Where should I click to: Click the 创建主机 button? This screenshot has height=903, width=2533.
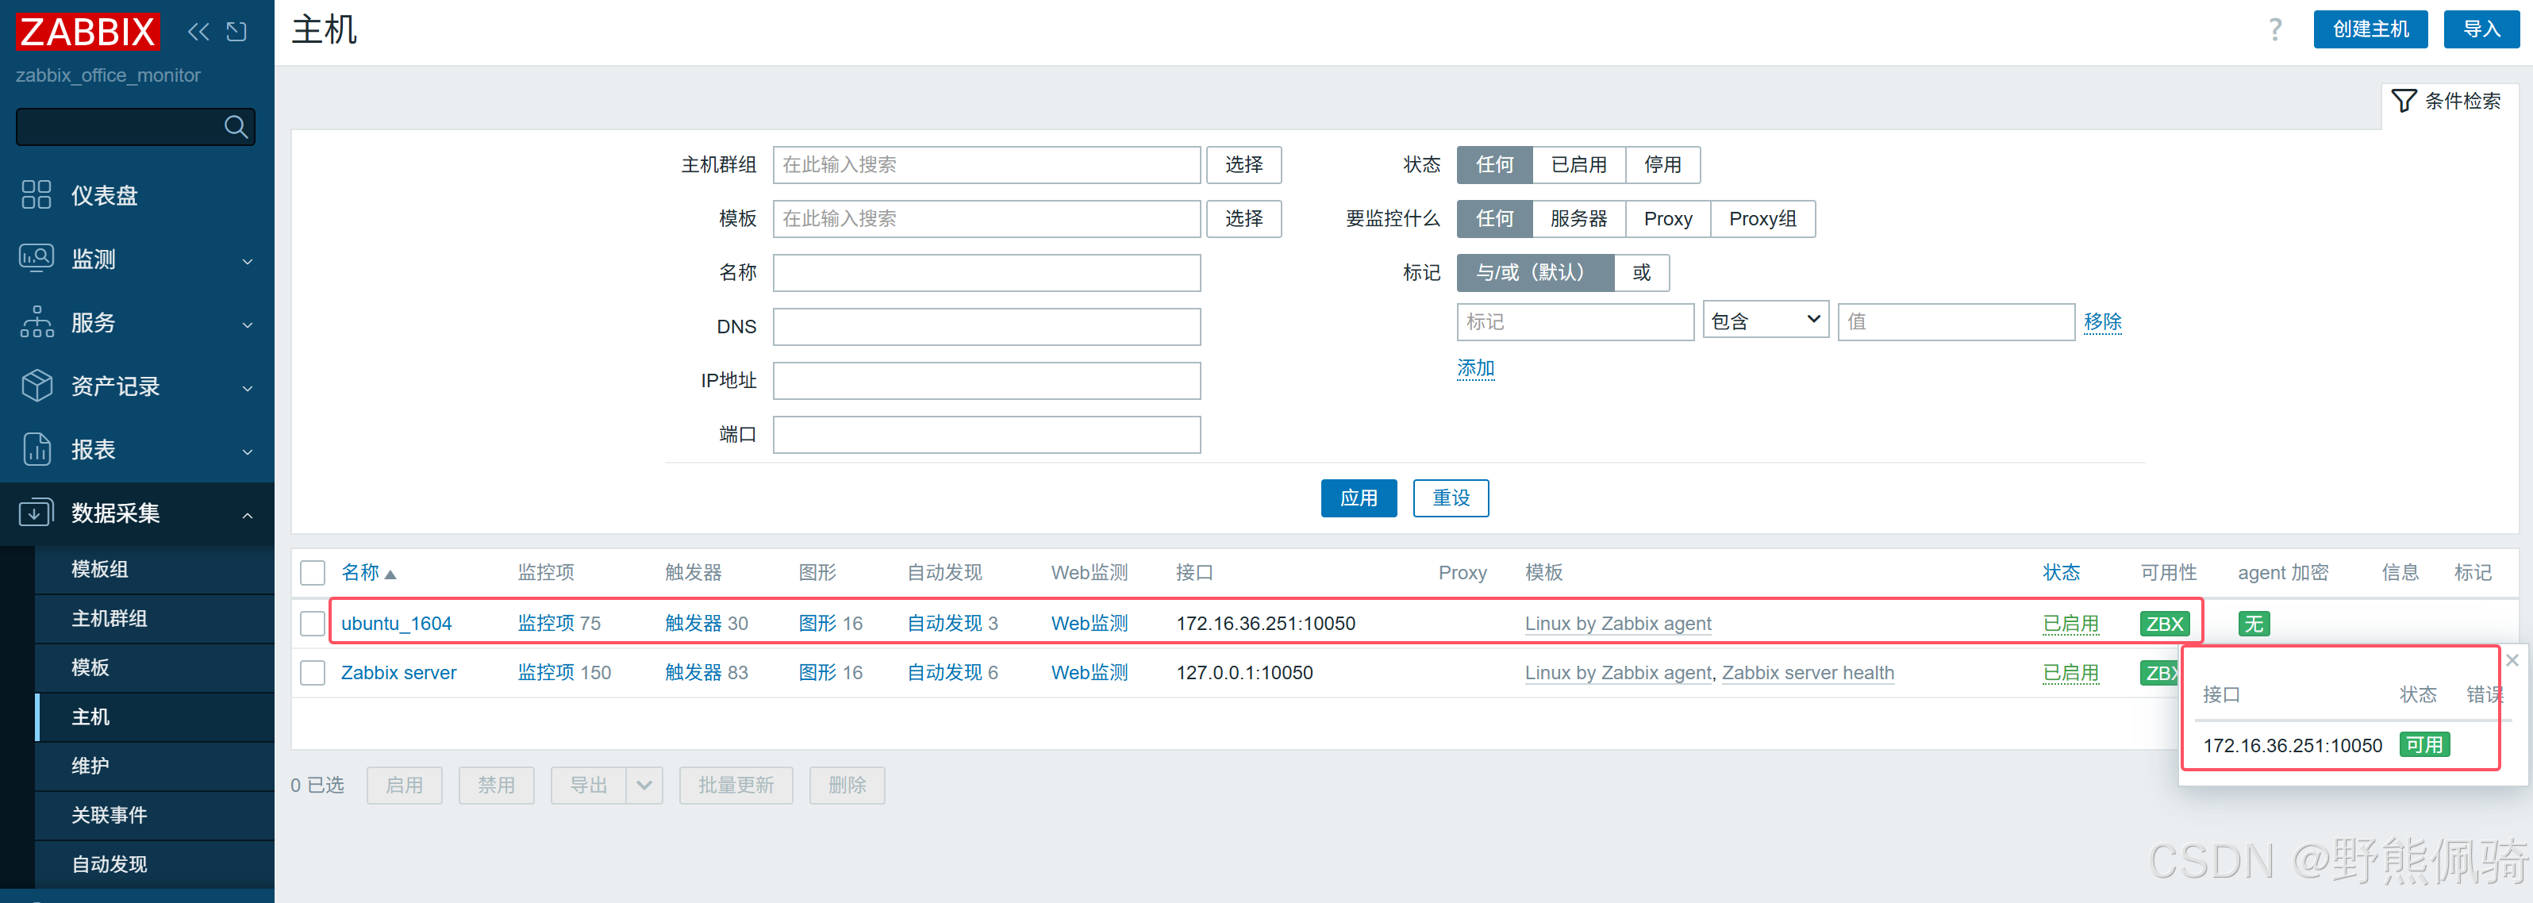2370,29
